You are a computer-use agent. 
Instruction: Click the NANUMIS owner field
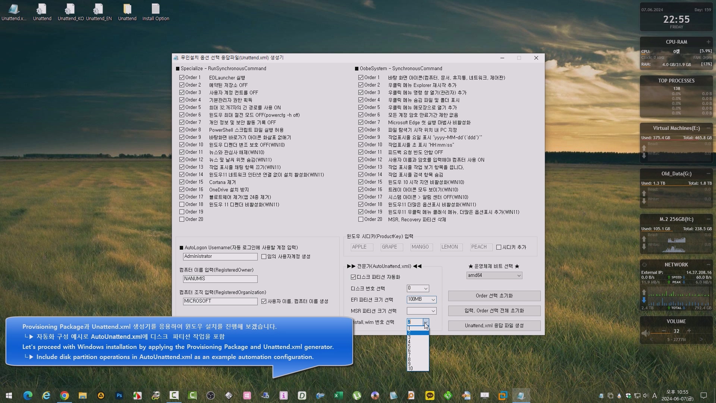(x=220, y=279)
